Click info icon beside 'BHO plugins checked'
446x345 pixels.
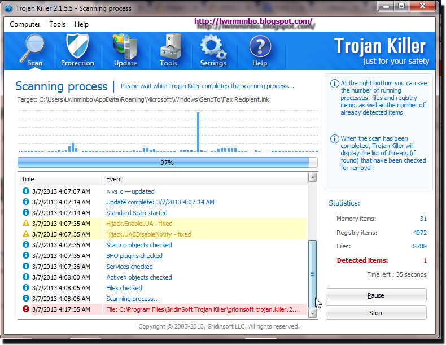(x=25, y=255)
